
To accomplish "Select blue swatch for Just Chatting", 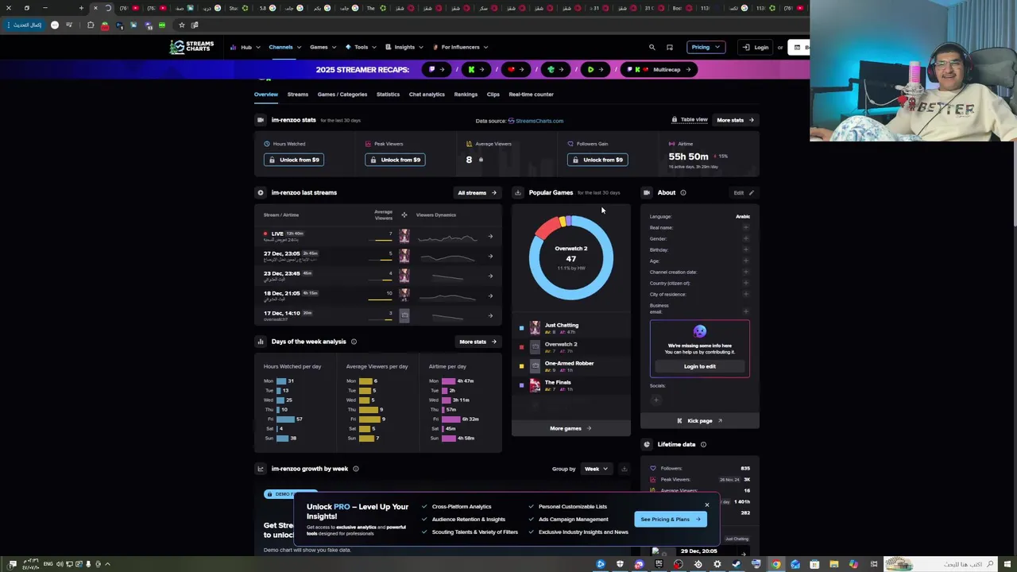I will [521, 328].
